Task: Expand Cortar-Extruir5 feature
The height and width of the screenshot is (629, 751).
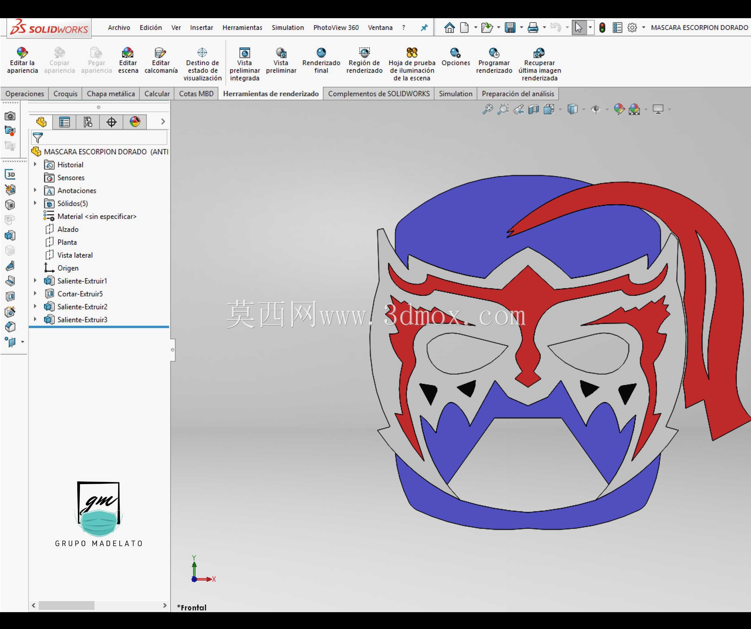Action: tap(35, 294)
